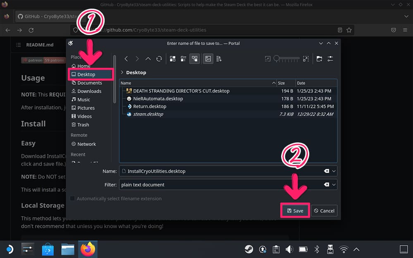
Task: Bookmark page with Firefox star icon
Action: pos(349,30)
